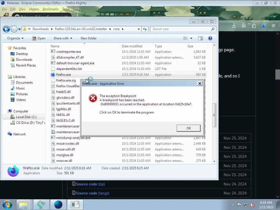This screenshot has height=210, width=280.
Task: Go back in Explorer navigation
Action: click(x=7, y=29)
